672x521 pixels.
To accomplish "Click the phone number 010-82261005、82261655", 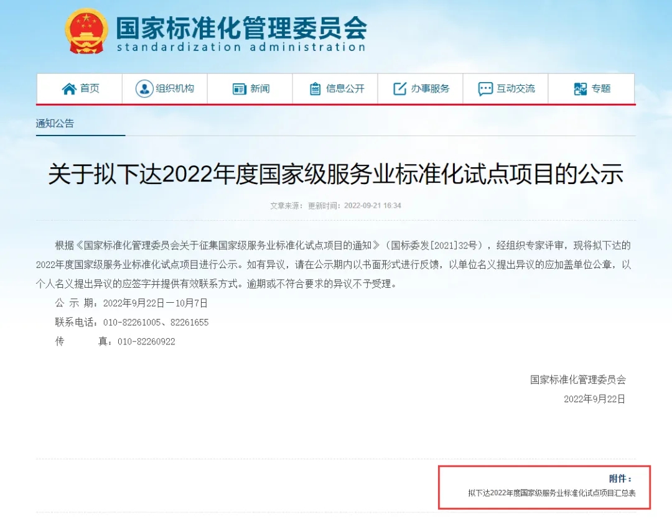I will [x=156, y=322].
